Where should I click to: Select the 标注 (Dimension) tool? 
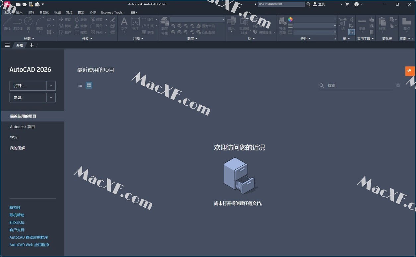coord(135,24)
